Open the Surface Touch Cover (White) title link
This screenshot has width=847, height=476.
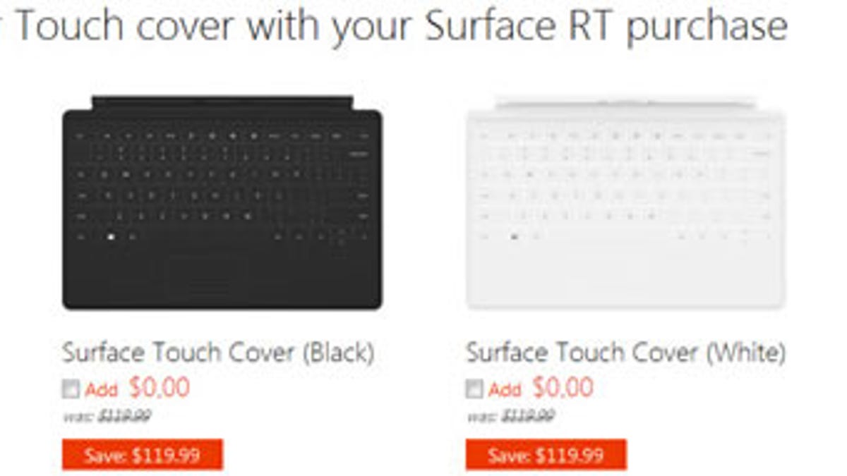pos(625,353)
